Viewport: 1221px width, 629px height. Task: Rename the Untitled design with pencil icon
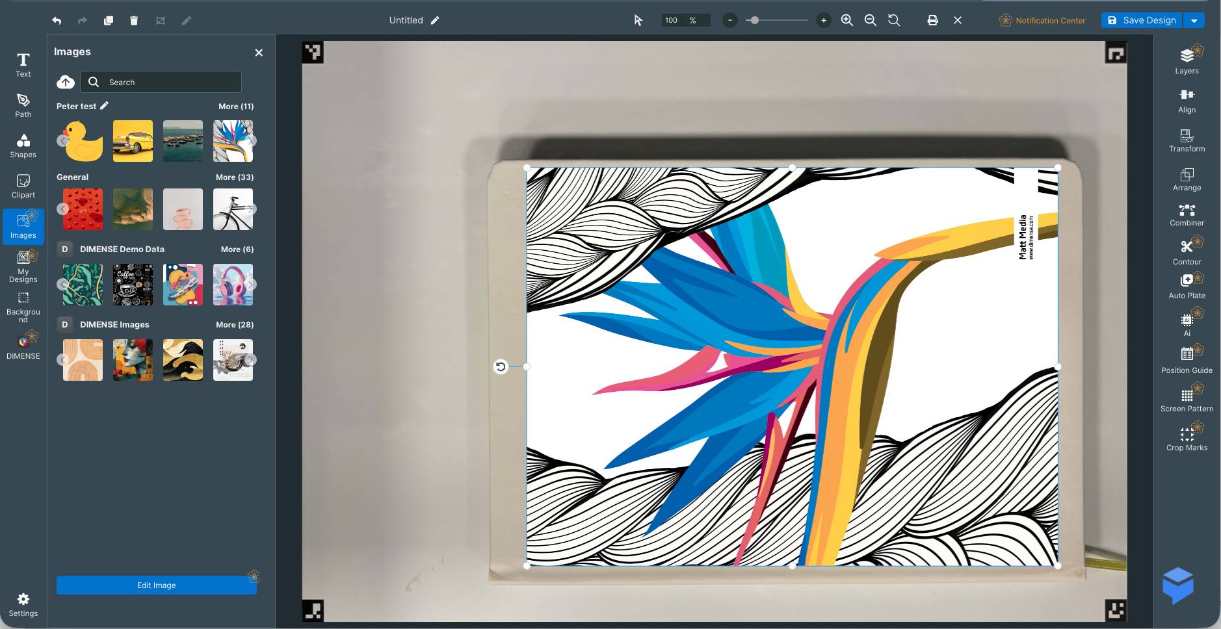(435, 20)
